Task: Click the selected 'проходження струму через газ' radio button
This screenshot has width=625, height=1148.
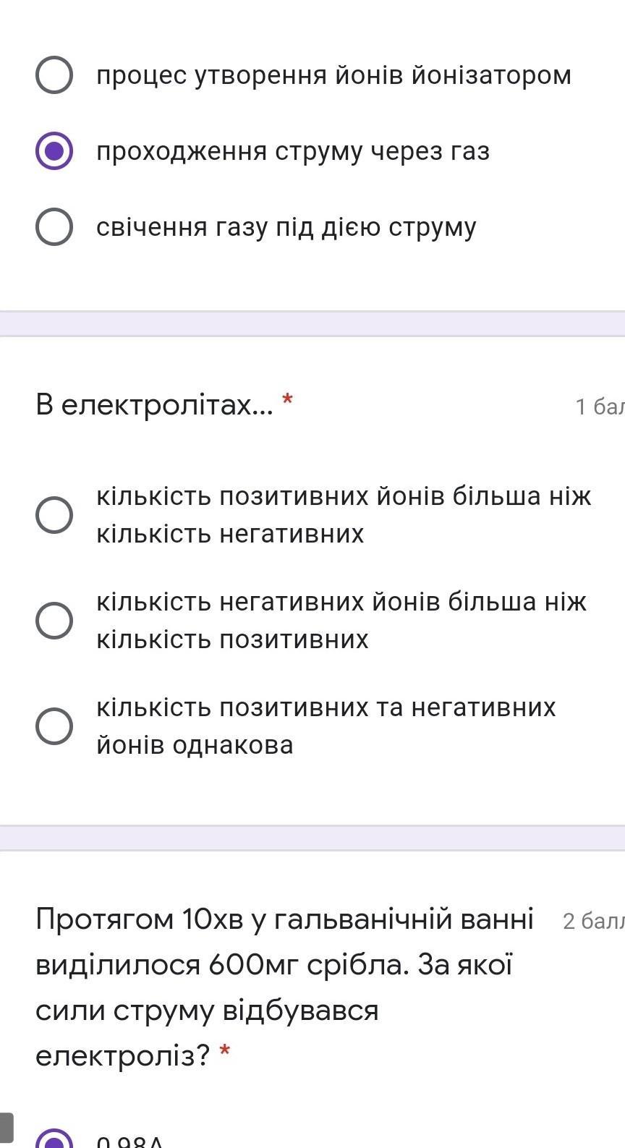Action: 54,151
